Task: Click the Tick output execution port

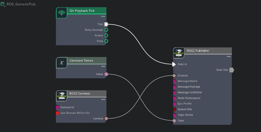Action: (106, 24)
